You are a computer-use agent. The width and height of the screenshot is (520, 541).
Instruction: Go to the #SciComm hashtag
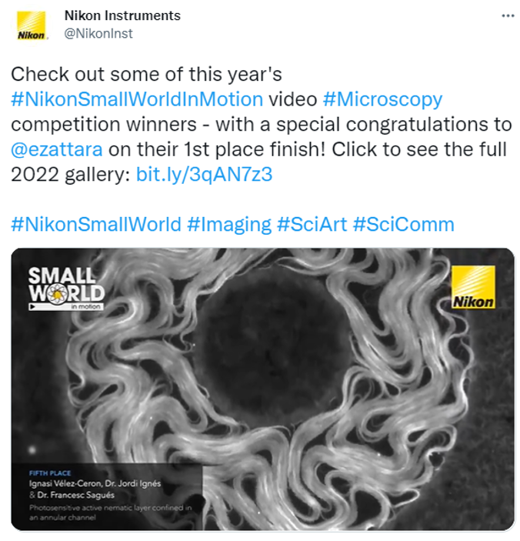(403, 224)
